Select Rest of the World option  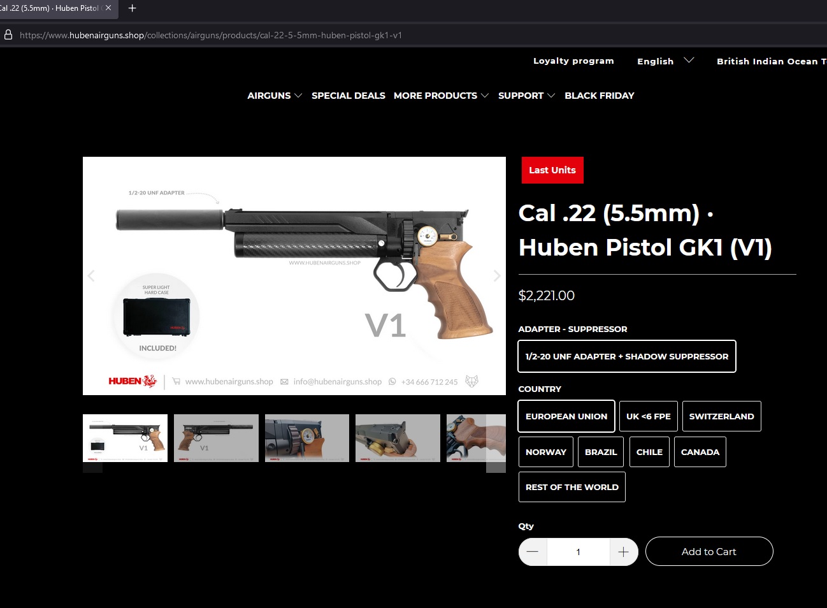[x=572, y=487]
